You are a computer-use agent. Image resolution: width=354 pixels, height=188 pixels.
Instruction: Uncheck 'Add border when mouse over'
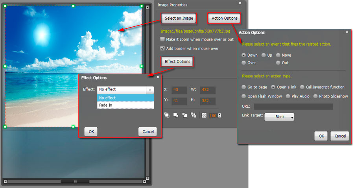click(162, 48)
